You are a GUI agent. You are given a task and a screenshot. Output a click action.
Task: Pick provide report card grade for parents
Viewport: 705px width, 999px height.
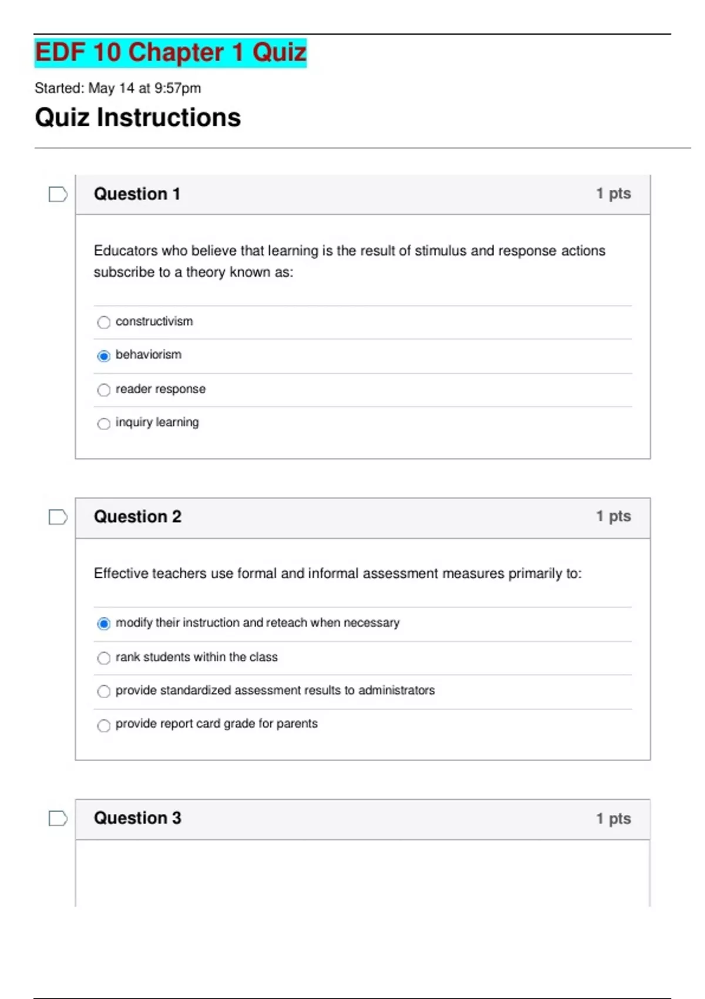click(x=104, y=725)
